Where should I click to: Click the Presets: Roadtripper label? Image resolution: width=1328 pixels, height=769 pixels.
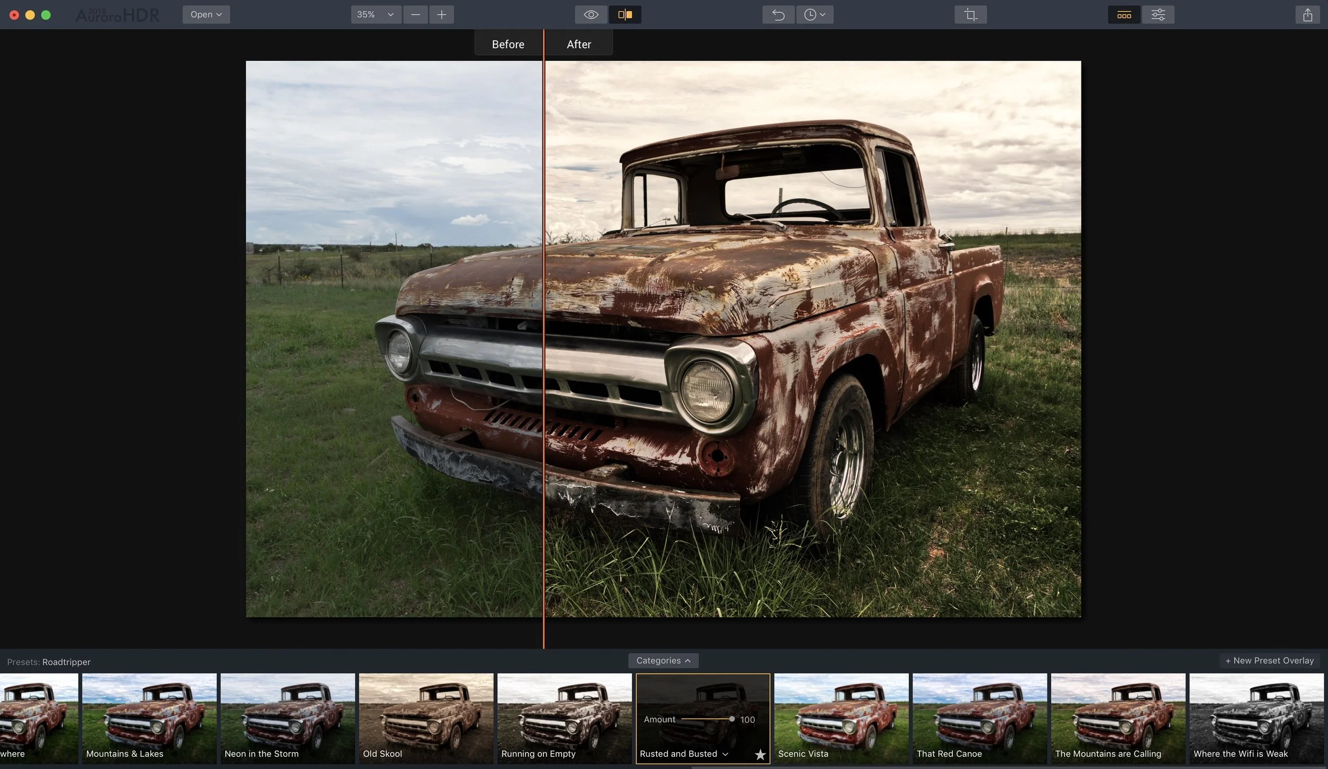click(49, 662)
